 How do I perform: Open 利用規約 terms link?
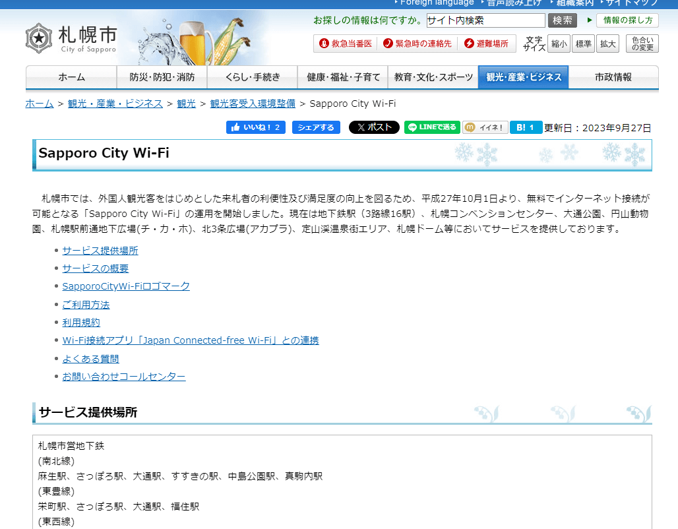[x=81, y=323]
